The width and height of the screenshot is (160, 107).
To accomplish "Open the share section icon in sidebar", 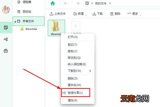I will (6, 39).
